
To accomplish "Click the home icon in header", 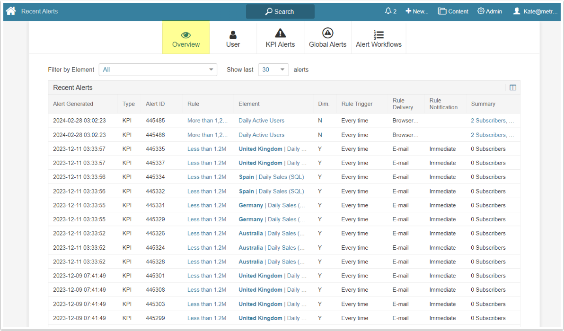I will [11, 11].
